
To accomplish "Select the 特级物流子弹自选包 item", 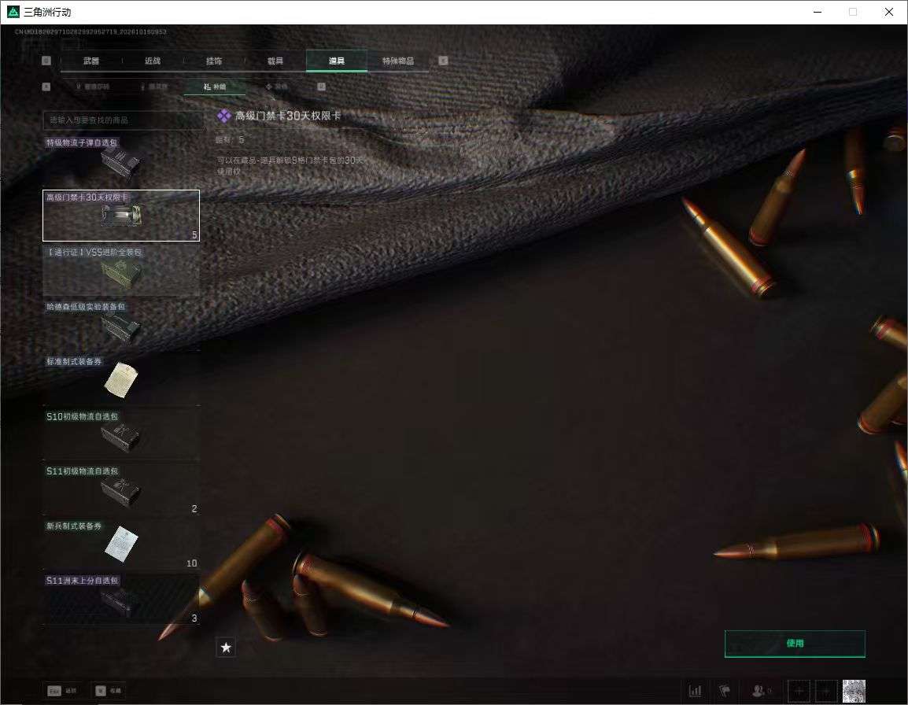I will point(121,161).
